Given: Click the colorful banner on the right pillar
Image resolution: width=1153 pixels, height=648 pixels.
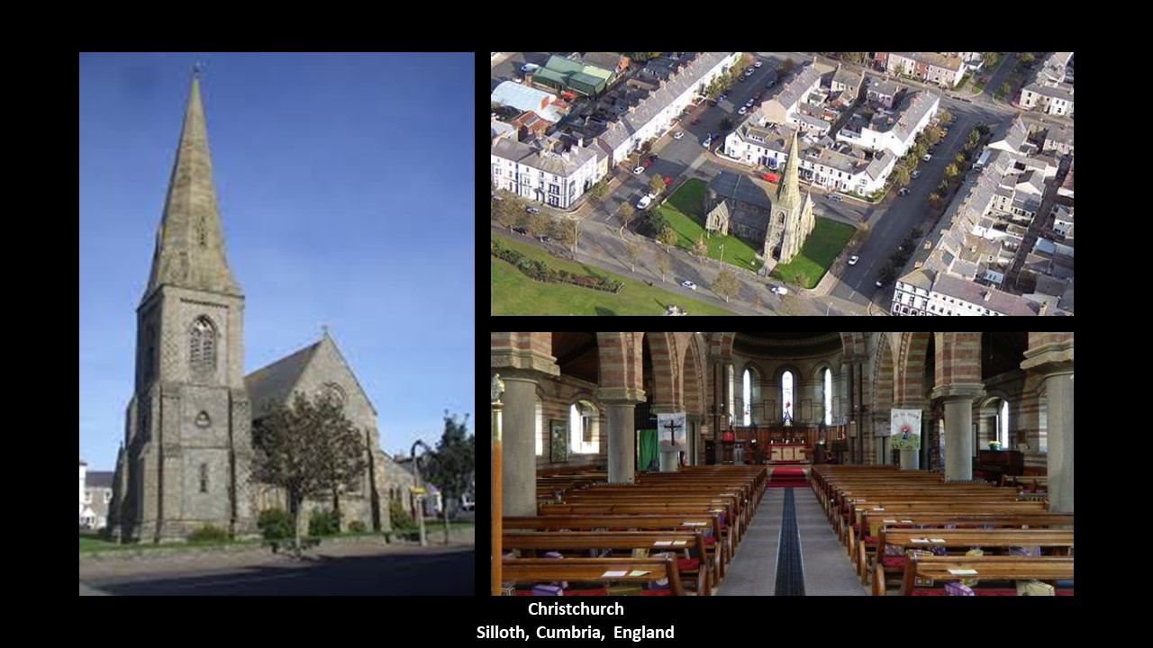Looking at the screenshot, I should (906, 428).
